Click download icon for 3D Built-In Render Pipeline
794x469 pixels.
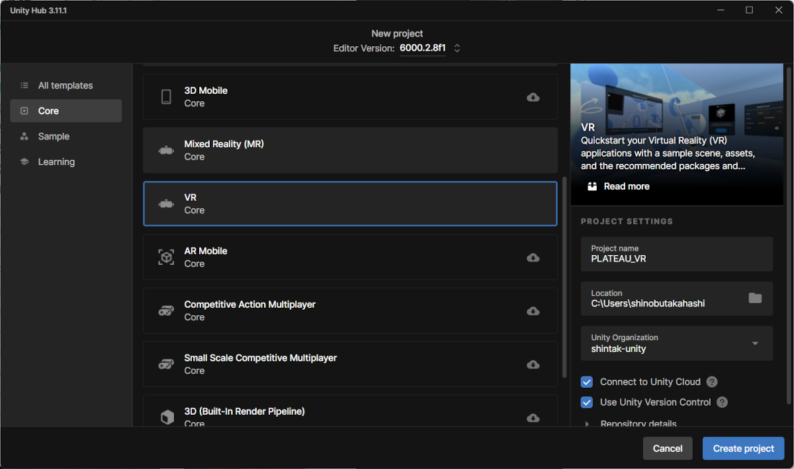coord(533,417)
